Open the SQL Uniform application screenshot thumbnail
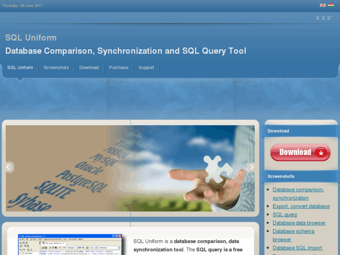 click(x=70, y=244)
